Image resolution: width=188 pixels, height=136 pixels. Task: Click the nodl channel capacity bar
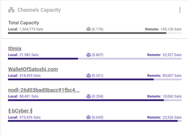(95, 100)
